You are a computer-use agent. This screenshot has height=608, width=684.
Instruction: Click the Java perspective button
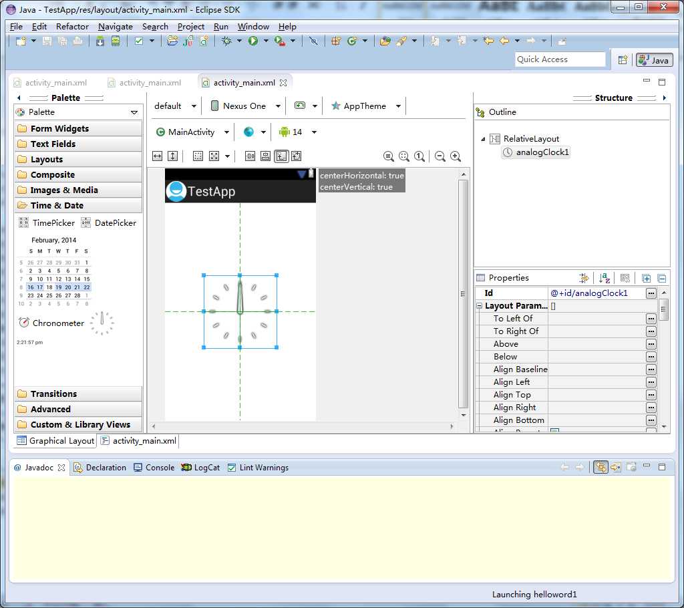pyautogui.click(x=654, y=59)
